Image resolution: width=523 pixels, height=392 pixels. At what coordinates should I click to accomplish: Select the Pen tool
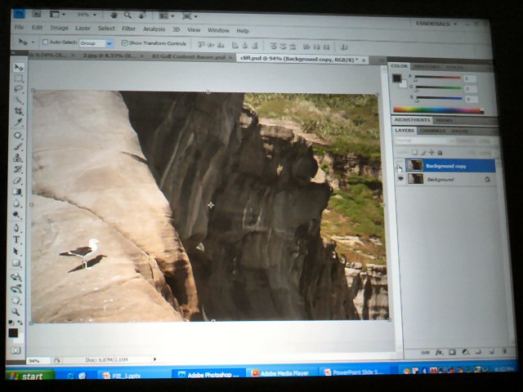click(x=16, y=229)
